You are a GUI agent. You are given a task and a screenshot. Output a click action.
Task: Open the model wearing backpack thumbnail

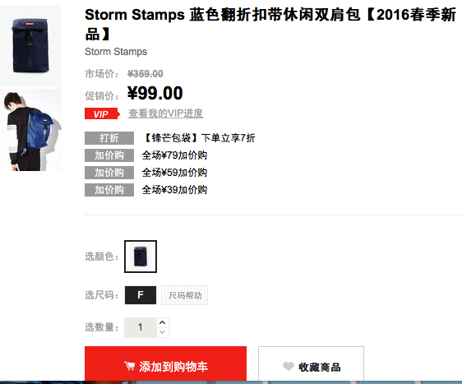click(x=30, y=130)
